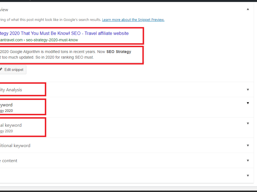Expand the 'itional keyword' section arrow
This screenshot has width=257, height=192.
pos(248,145)
